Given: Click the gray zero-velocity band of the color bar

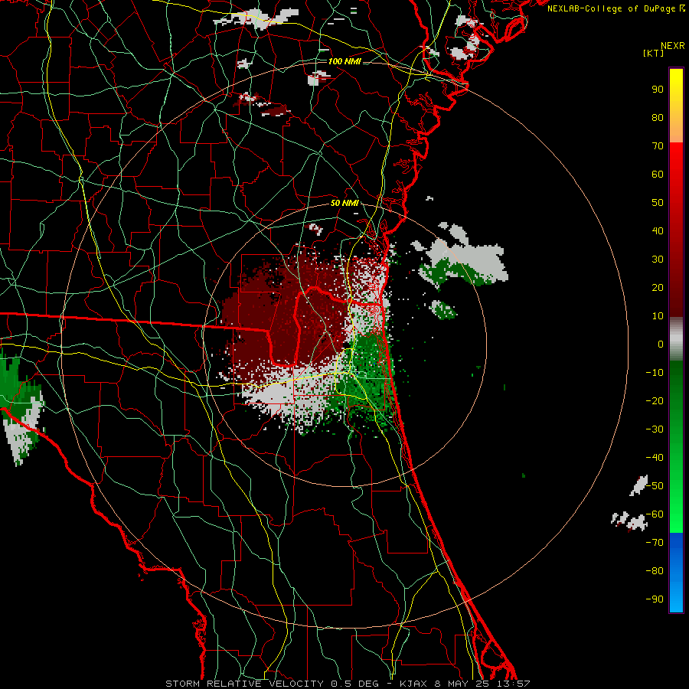Looking at the screenshot, I should pyautogui.click(x=676, y=339).
